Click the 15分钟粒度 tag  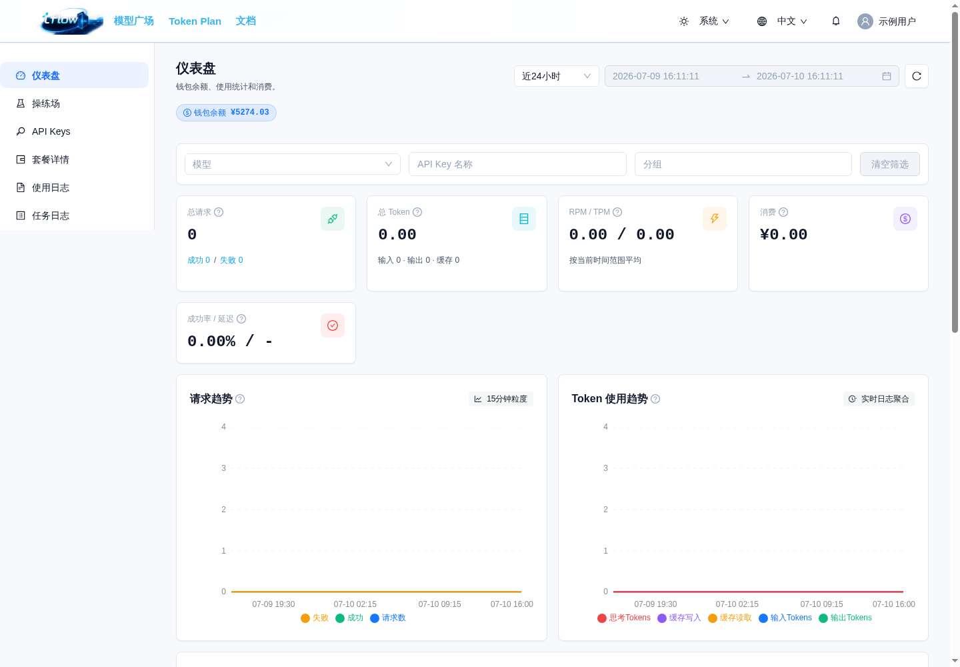[501, 399]
